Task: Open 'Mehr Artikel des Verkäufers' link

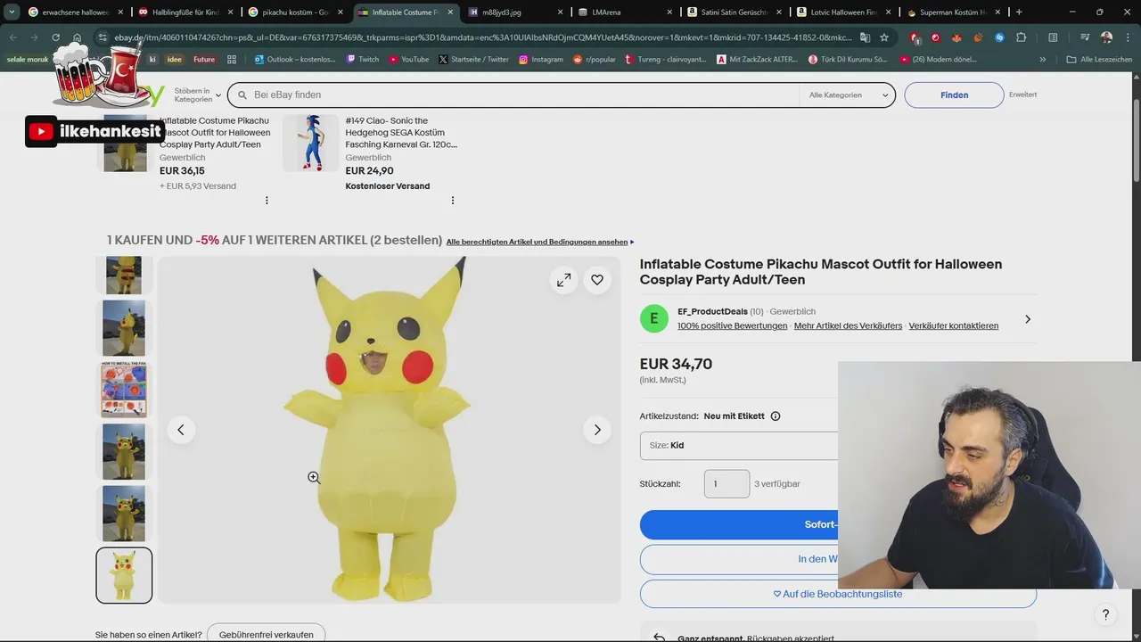Action: tap(848, 325)
